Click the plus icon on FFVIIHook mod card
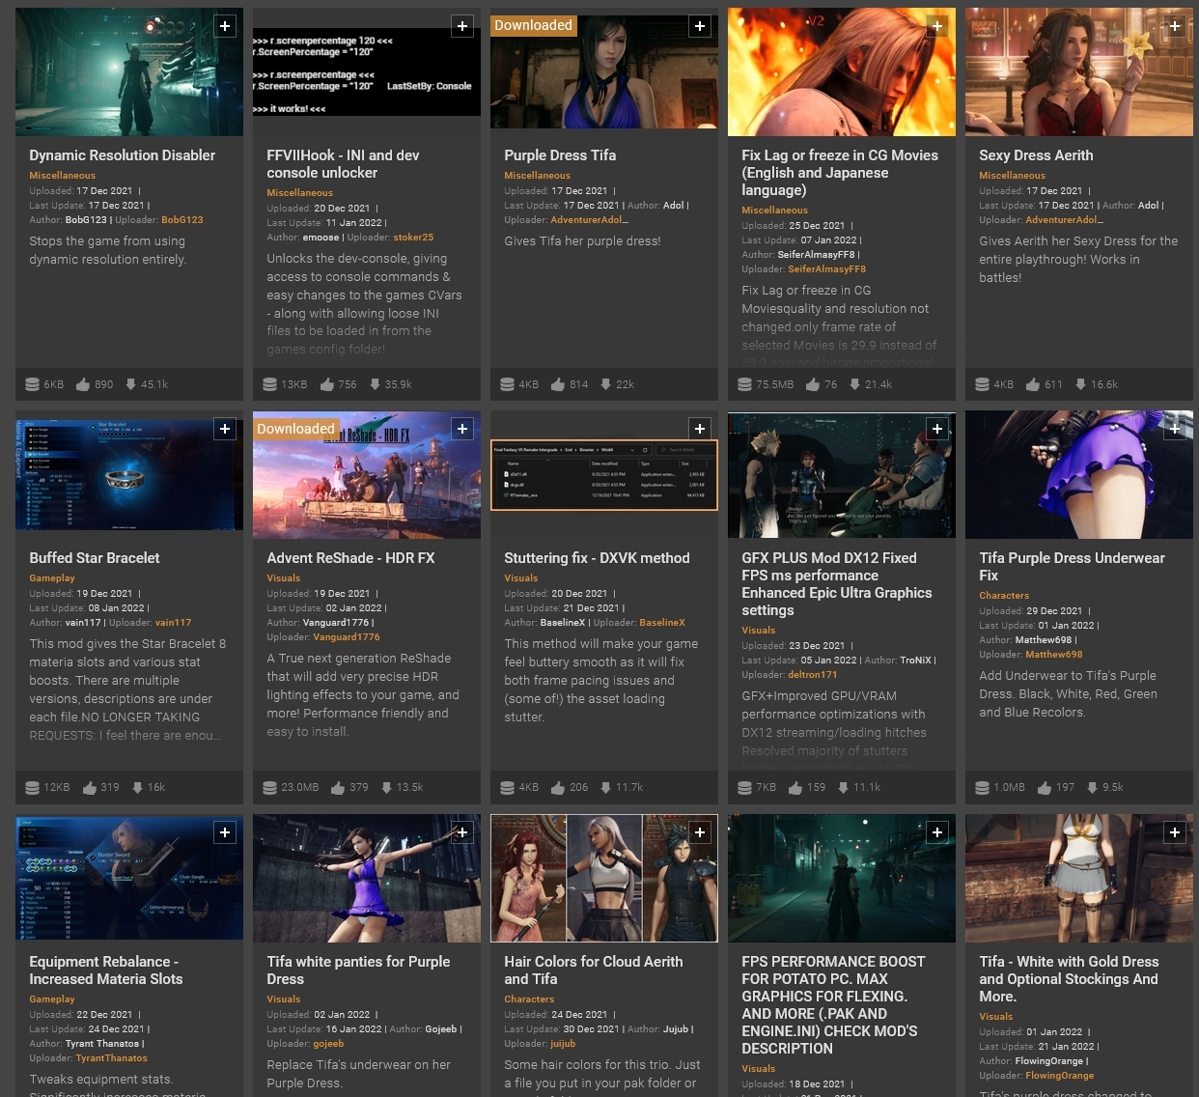1199x1097 pixels. click(462, 26)
